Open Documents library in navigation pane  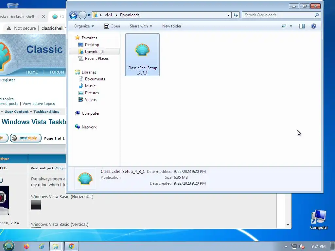[92, 79]
